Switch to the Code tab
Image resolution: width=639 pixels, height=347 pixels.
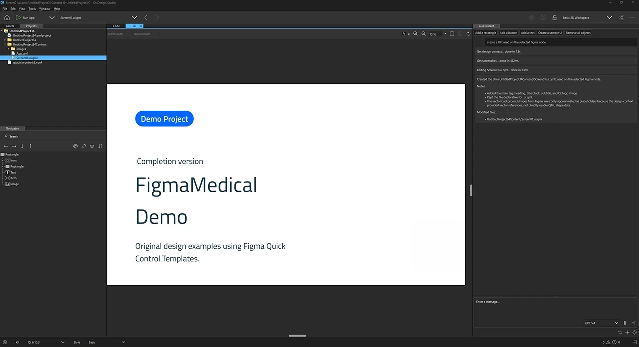click(x=116, y=26)
